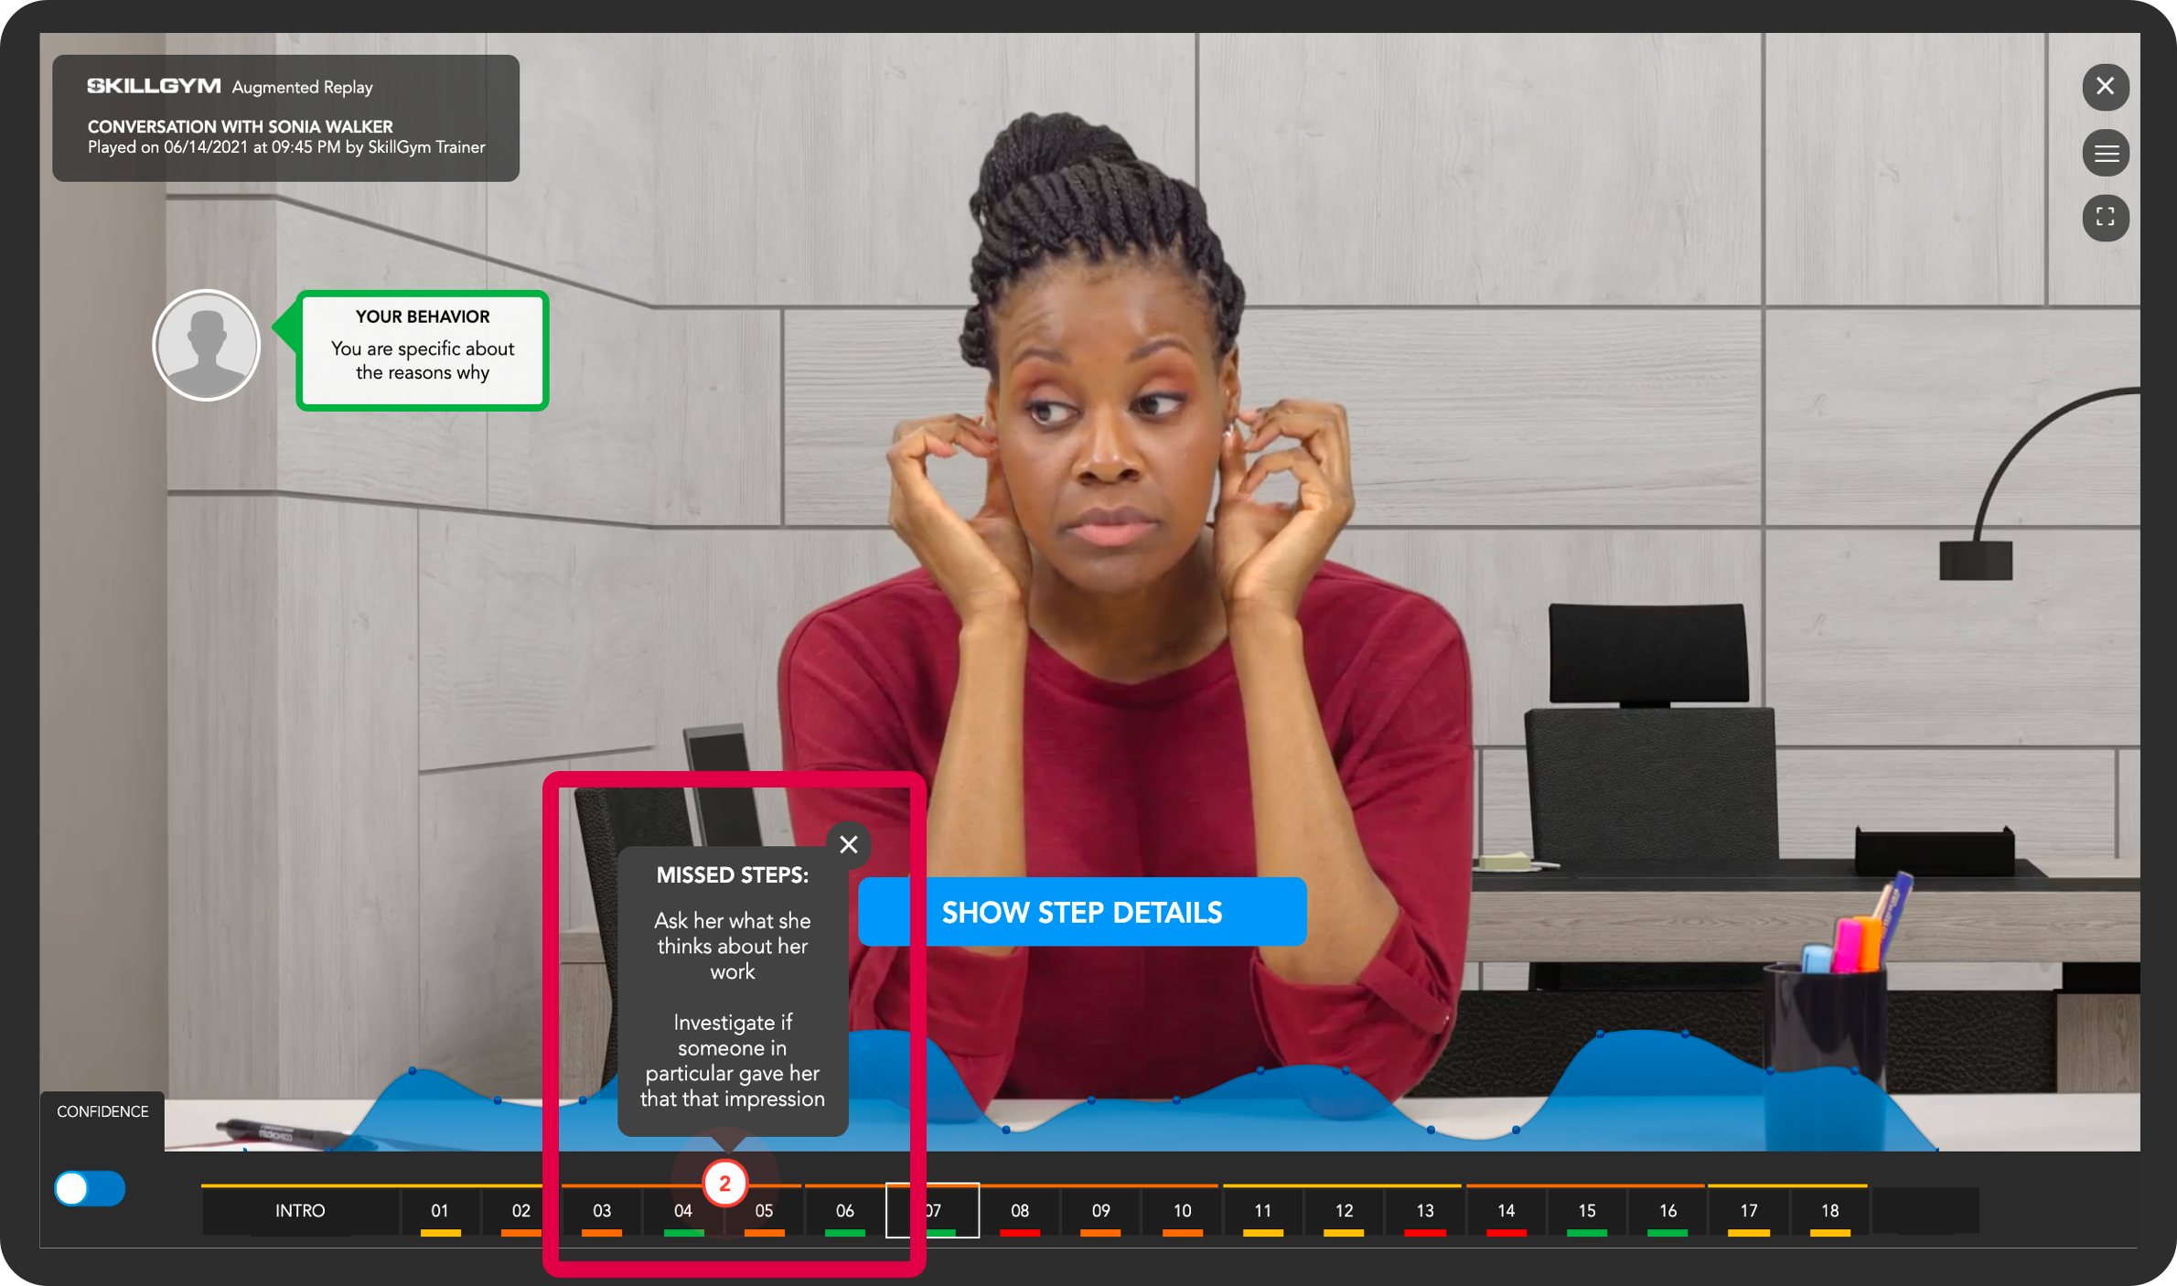Jump to timeline step 05
Viewport: 2177px width, 1286px height.
pos(765,1211)
